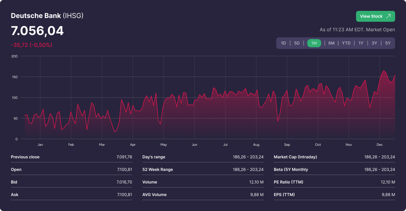Image resolution: width=406 pixels, height=211 pixels.
Task: Open the 5Y chart range
Action: 388,43
